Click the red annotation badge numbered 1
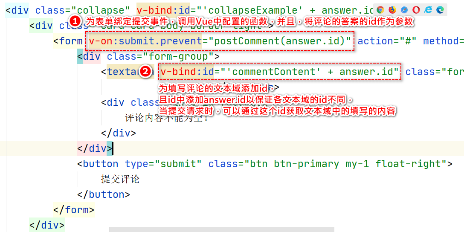This screenshot has width=464, height=232. pos(75,21)
